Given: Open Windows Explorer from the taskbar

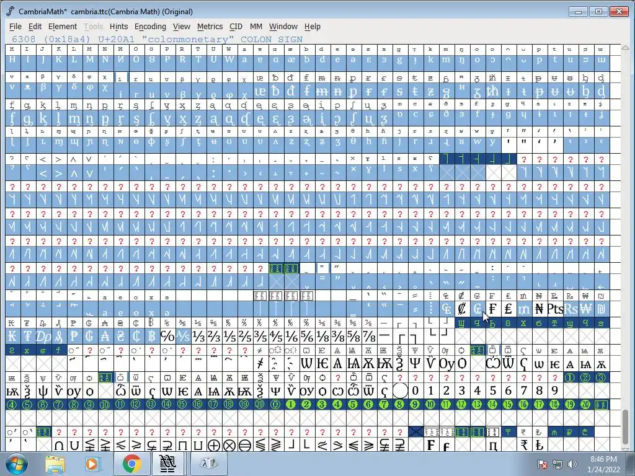Looking at the screenshot, I should (x=55, y=464).
